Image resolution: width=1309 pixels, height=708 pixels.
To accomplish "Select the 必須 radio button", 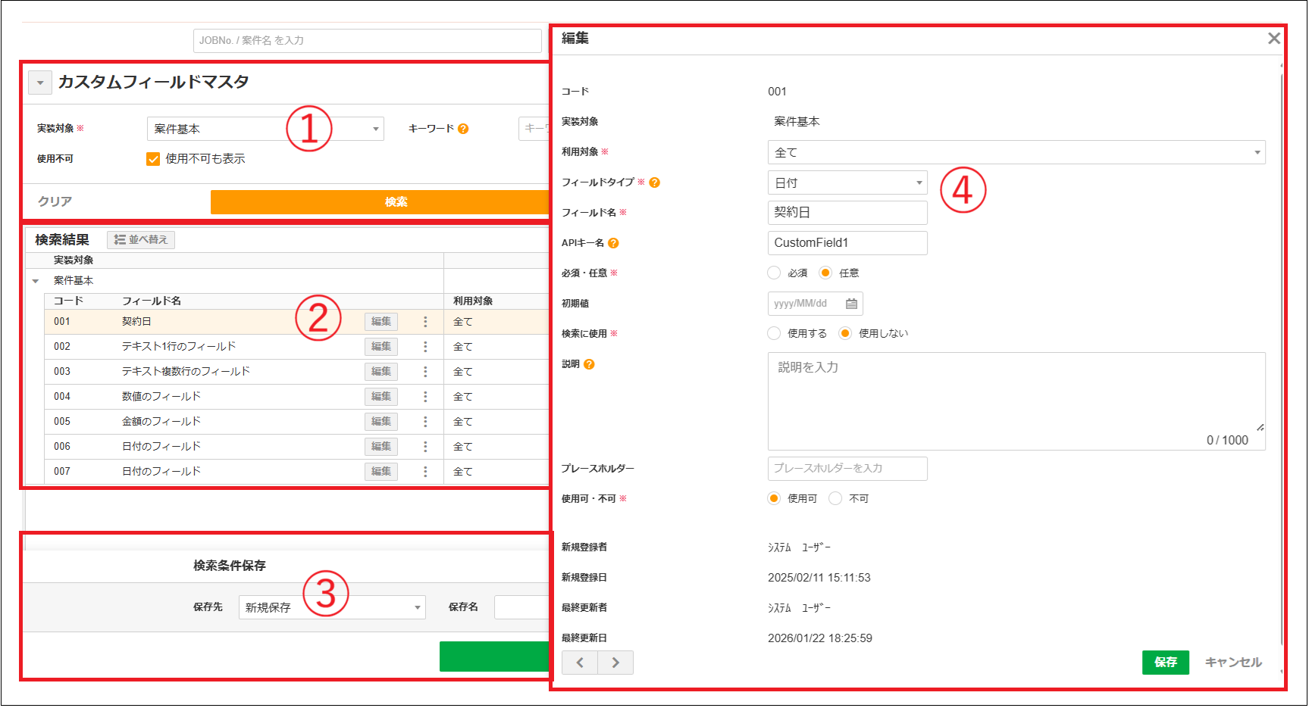I will 774,273.
